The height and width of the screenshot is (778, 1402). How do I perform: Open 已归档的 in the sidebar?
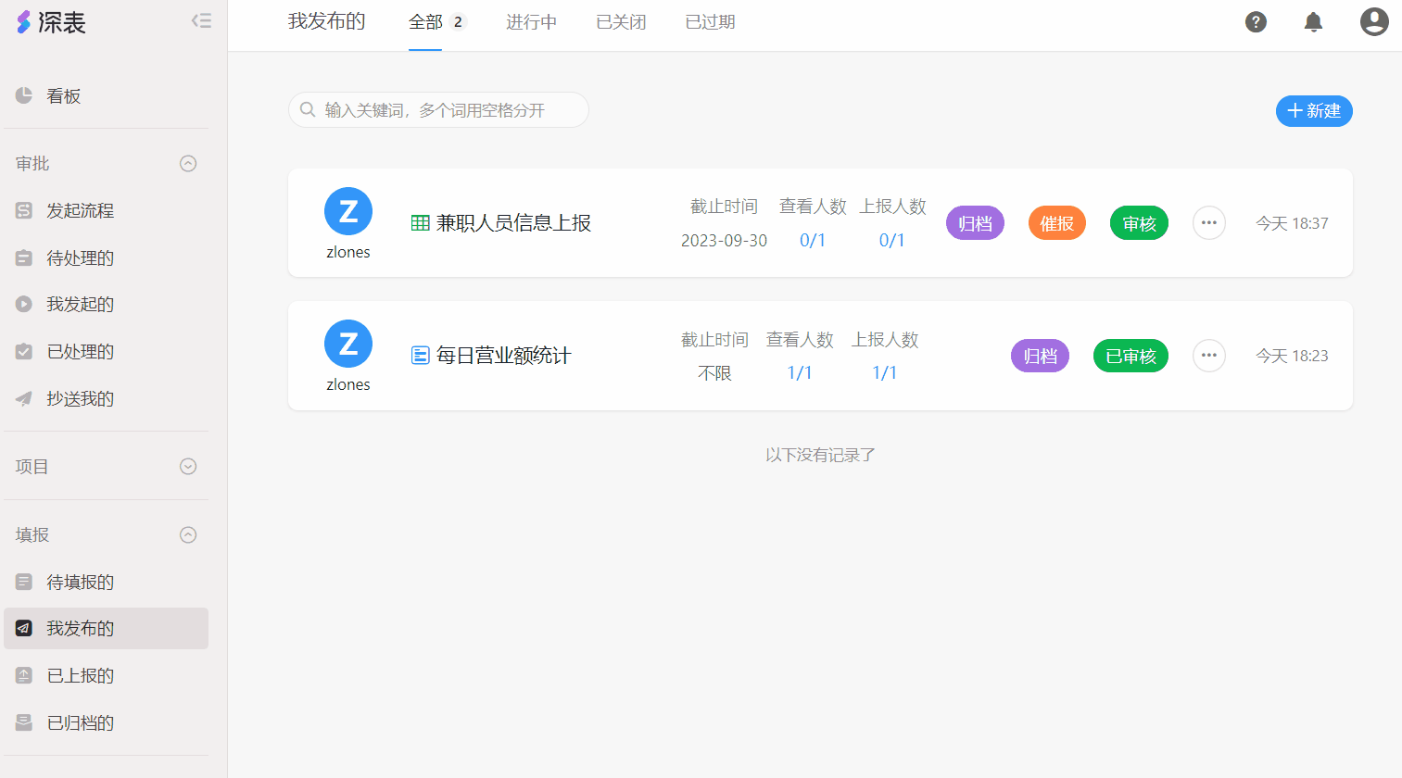(x=80, y=723)
